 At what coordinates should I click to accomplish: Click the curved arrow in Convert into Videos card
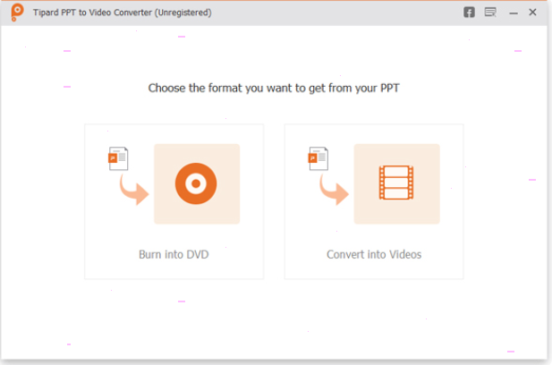pos(334,191)
